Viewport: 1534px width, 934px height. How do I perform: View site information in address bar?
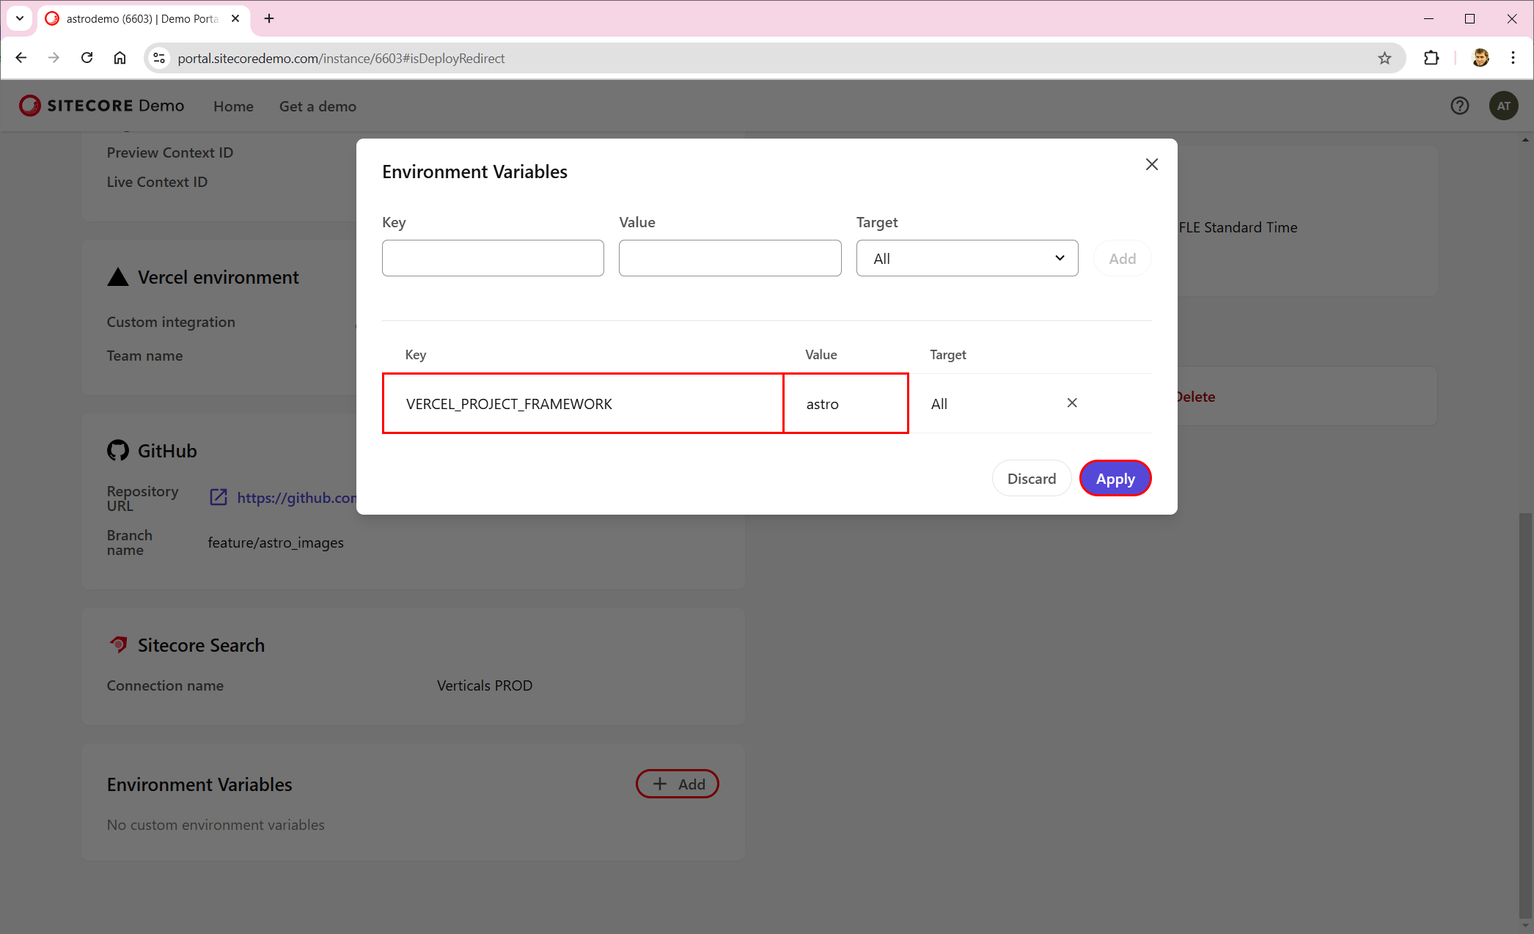click(x=159, y=58)
